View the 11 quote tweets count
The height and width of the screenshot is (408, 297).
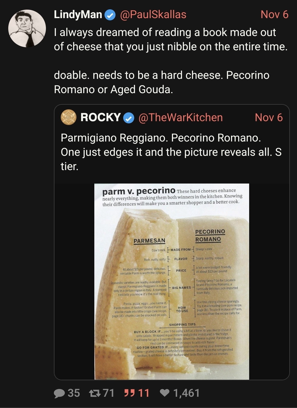coord(144,393)
